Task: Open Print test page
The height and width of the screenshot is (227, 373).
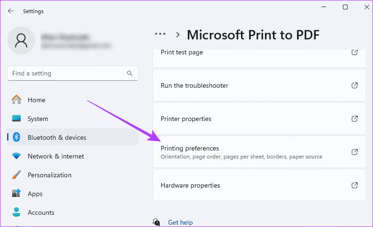Action: [x=259, y=59]
